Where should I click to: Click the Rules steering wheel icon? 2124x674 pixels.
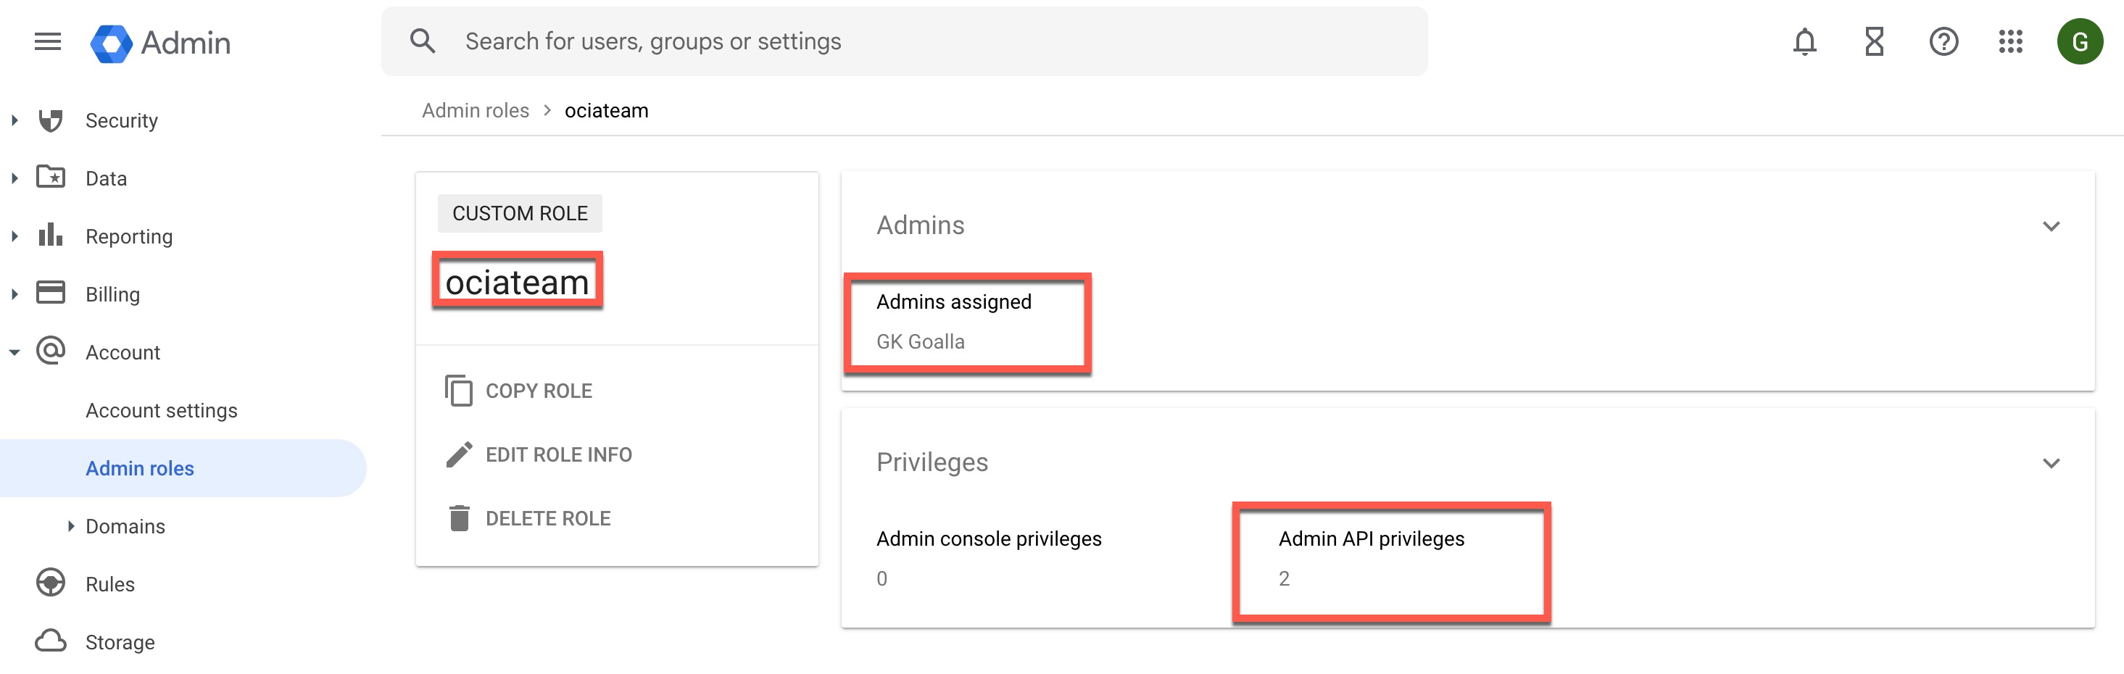[x=50, y=583]
